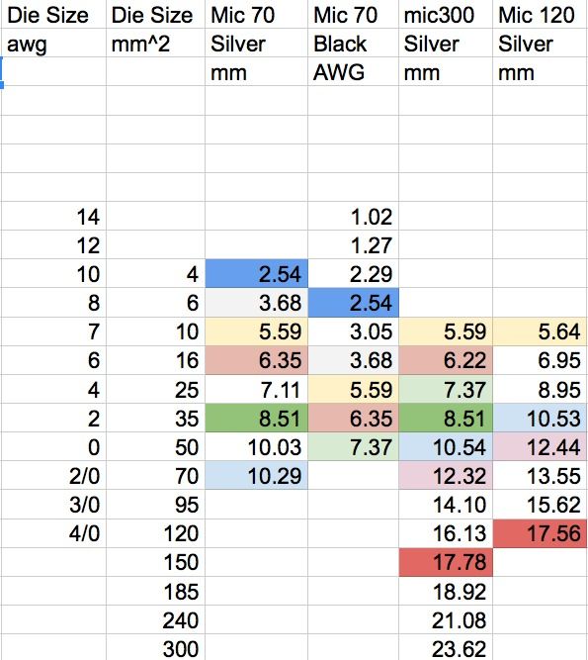This screenshot has width=588, height=660.
Task: Select the red 17.78 cell
Action: [446, 562]
